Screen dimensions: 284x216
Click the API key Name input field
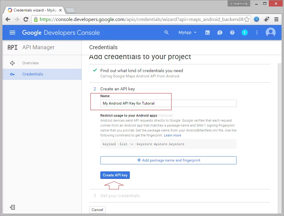(x=168, y=103)
